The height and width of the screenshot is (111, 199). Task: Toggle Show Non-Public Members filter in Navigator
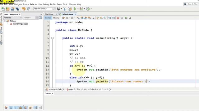coord(21,108)
